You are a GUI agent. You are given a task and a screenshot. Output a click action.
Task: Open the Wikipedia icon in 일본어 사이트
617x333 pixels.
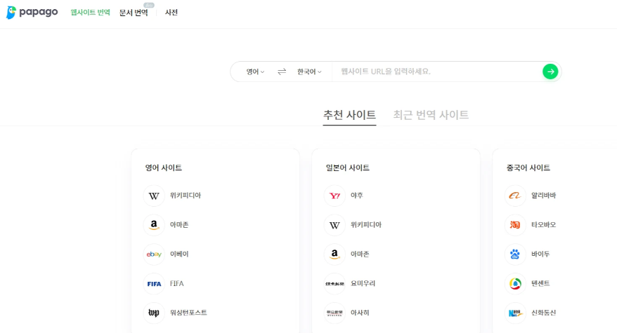click(x=335, y=224)
